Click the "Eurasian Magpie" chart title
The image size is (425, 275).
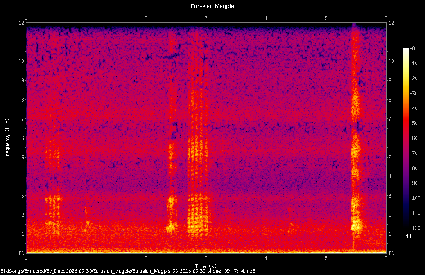tap(212, 6)
